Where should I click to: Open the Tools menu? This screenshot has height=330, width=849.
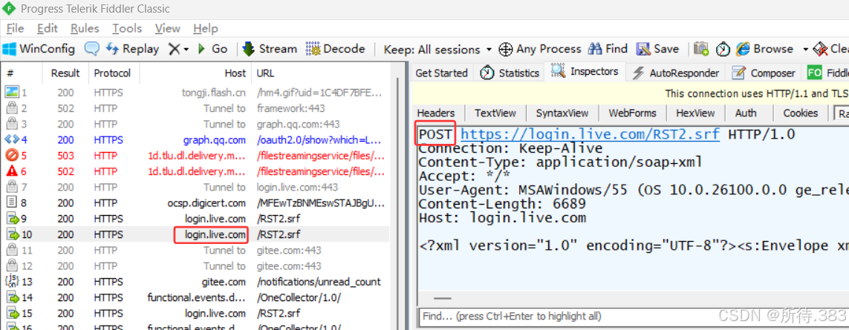coord(127,29)
